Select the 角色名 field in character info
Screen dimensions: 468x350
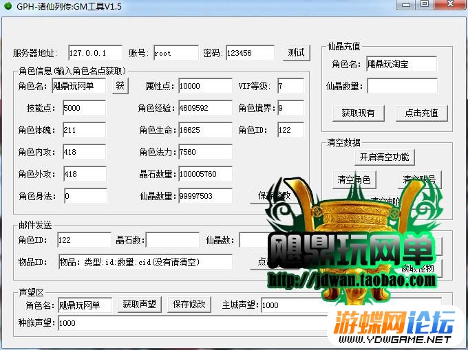pos(78,86)
